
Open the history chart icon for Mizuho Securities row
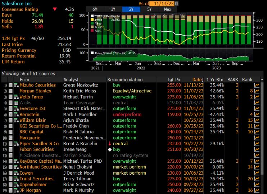coord(257,85)
